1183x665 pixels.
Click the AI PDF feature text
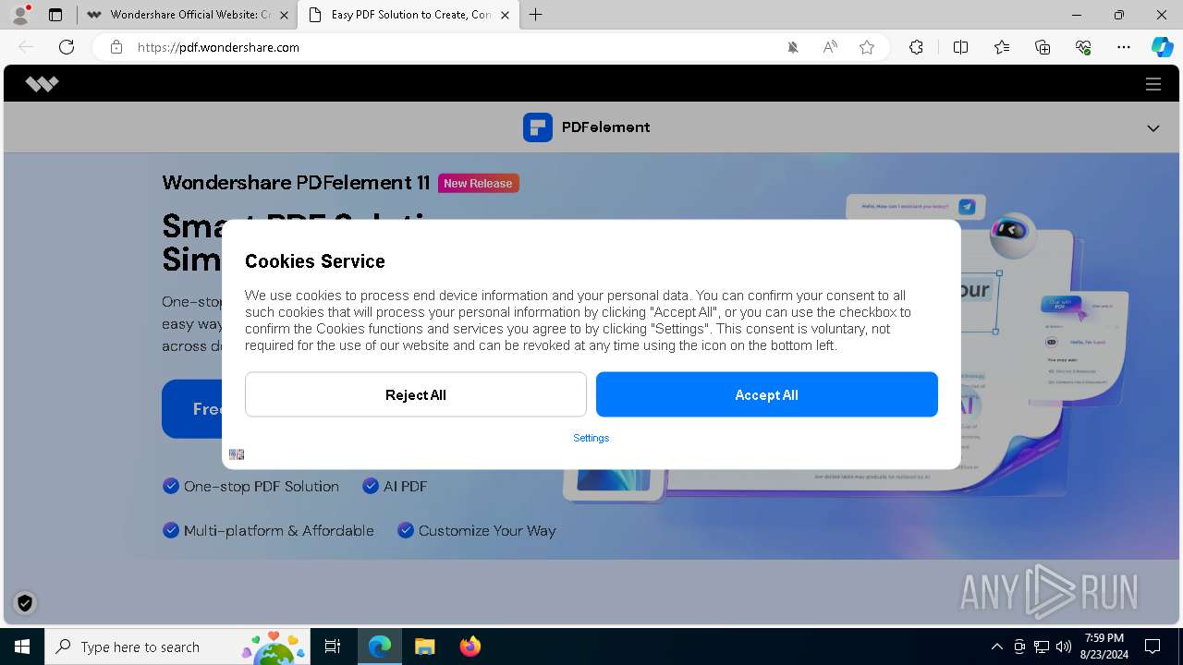point(405,486)
